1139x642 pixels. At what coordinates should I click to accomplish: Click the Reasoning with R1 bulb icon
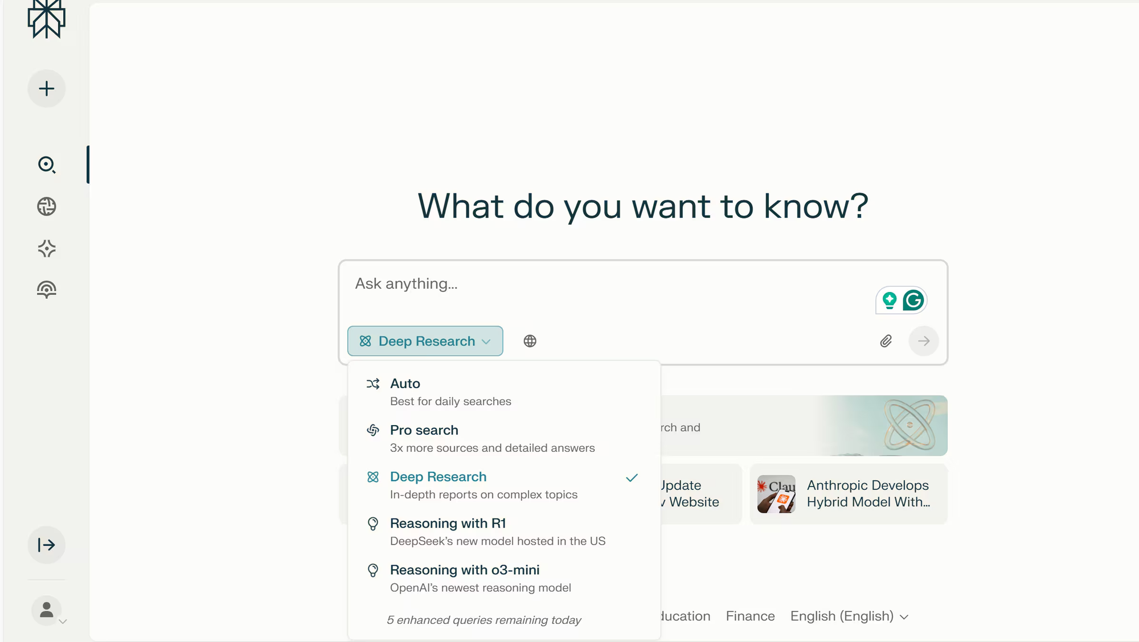coord(373,524)
